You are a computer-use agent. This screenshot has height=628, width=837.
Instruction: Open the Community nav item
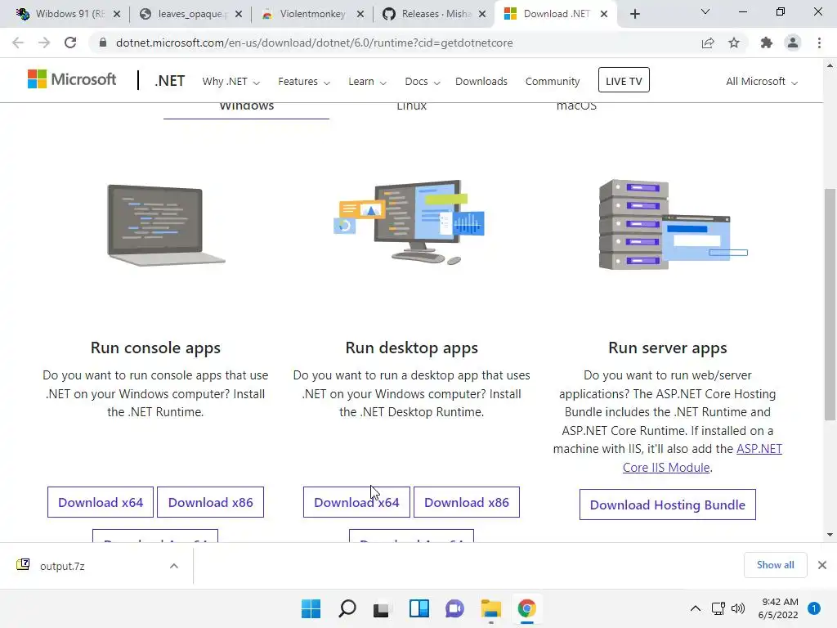553,82
